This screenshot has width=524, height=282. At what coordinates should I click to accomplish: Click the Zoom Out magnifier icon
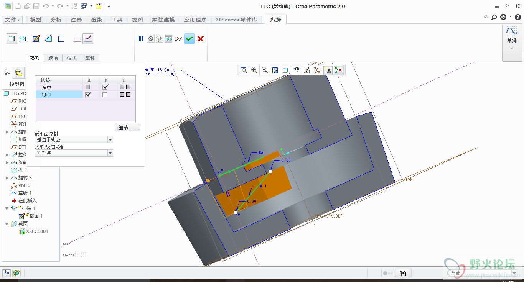click(265, 70)
